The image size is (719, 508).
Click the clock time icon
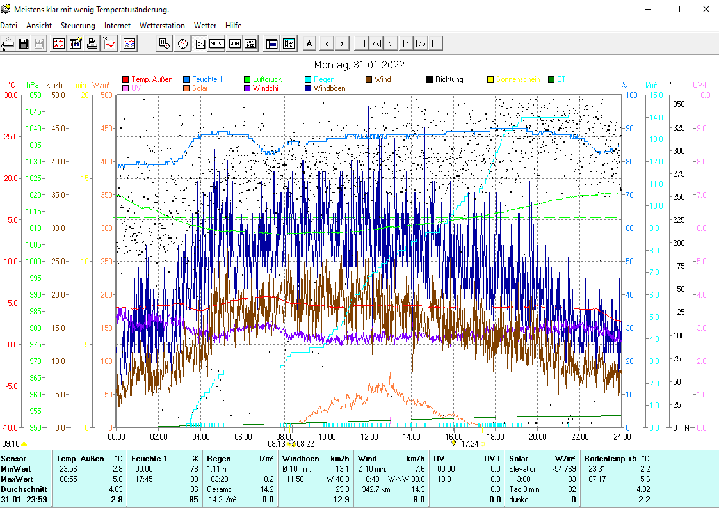(182, 44)
